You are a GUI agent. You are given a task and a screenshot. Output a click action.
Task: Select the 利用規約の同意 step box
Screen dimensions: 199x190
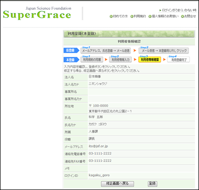92,59
